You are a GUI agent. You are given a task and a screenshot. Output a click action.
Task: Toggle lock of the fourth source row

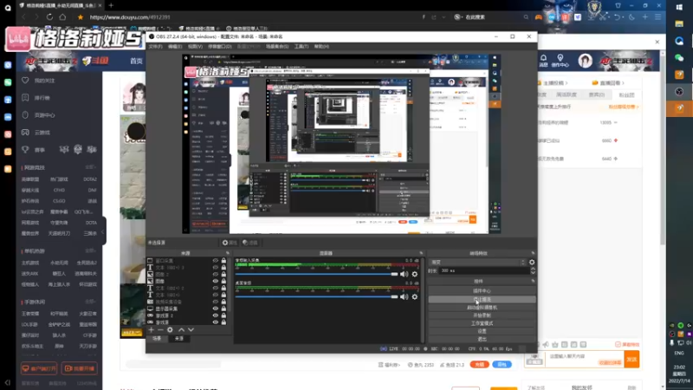coord(223,281)
